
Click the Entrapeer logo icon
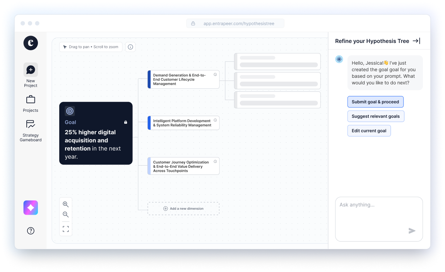(31, 43)
